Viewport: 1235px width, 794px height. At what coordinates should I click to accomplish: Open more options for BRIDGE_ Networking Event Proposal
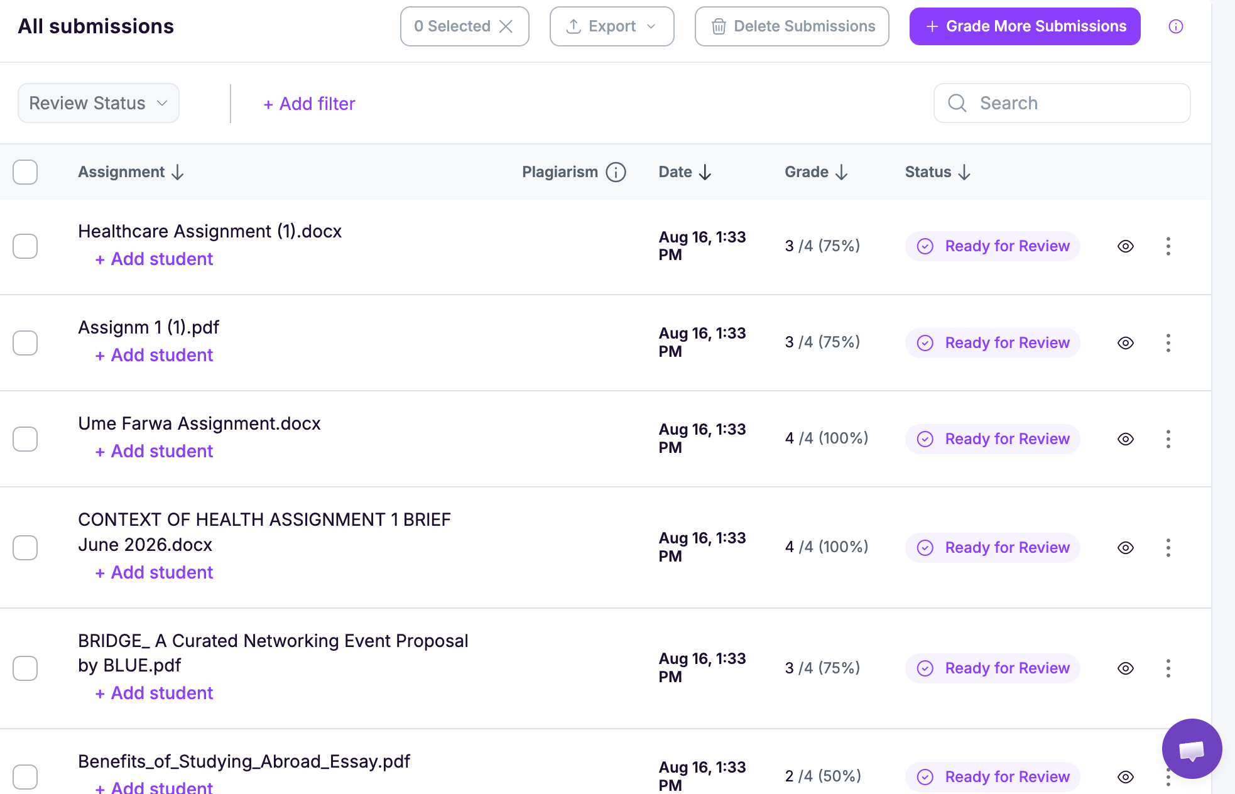coord(1168,668)
